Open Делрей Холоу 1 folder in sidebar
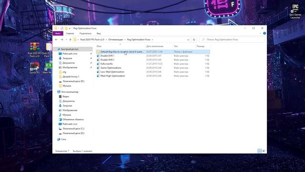 click(x=71, y=76)
